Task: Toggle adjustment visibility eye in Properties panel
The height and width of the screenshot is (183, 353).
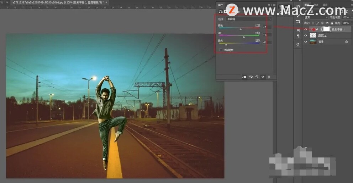Action: pos(263,77)
